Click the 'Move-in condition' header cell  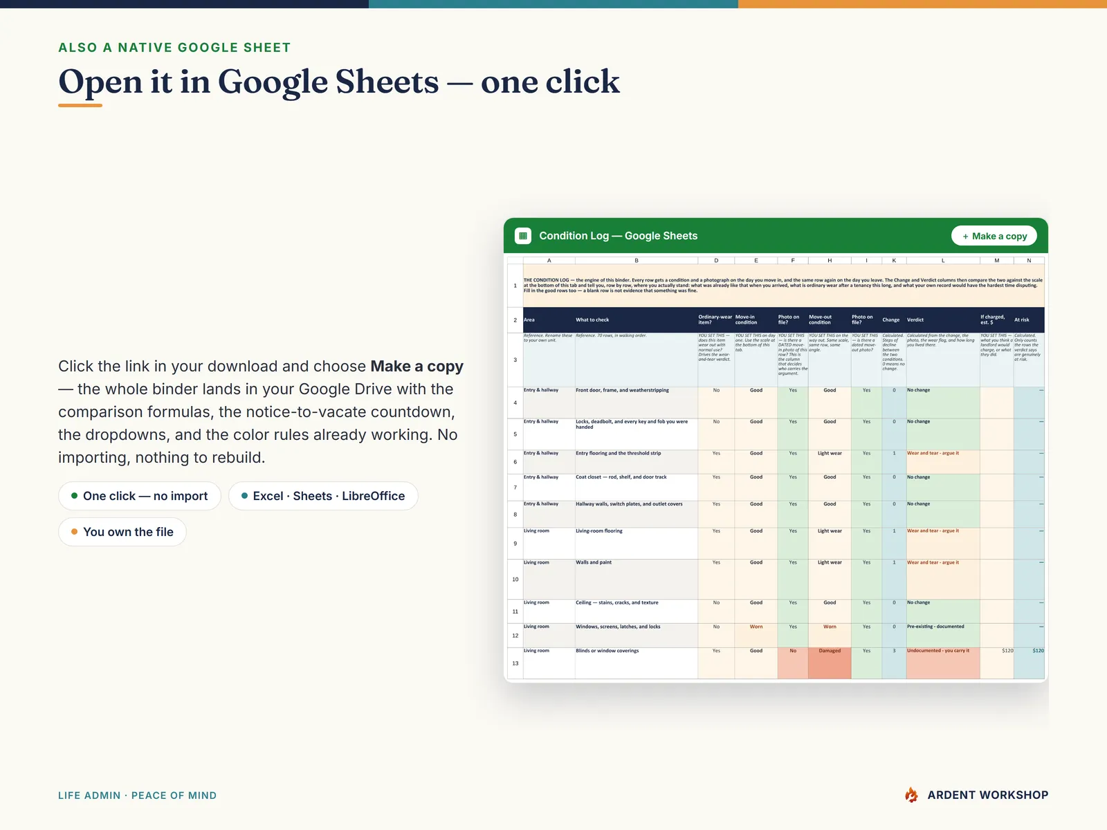(x=756, y=320)
